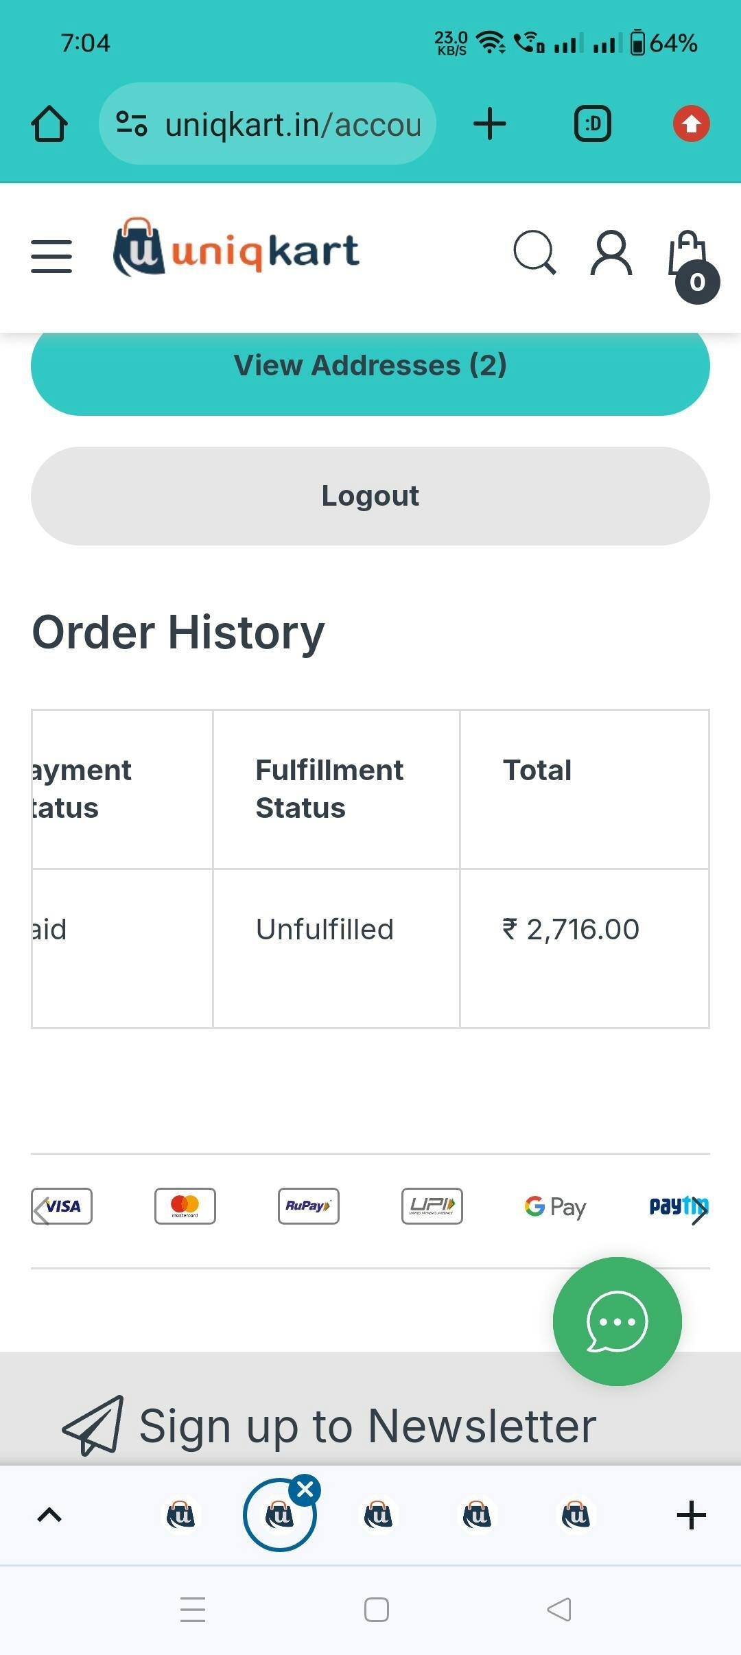Open the green live chat bubble
Viewport: 741px width, 1655px height.
(x=617, y=1321)
